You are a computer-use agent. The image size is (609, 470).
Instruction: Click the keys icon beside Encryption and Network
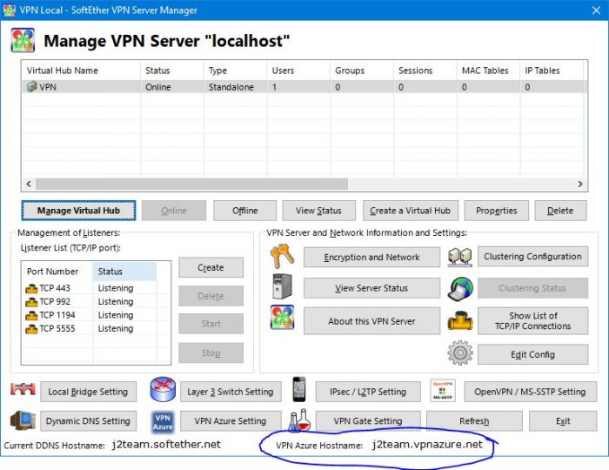coord(283,257)
